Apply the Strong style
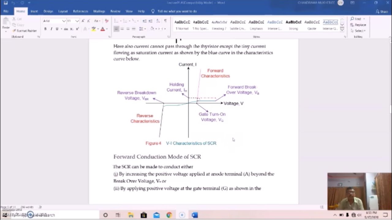 coord(293,25)
